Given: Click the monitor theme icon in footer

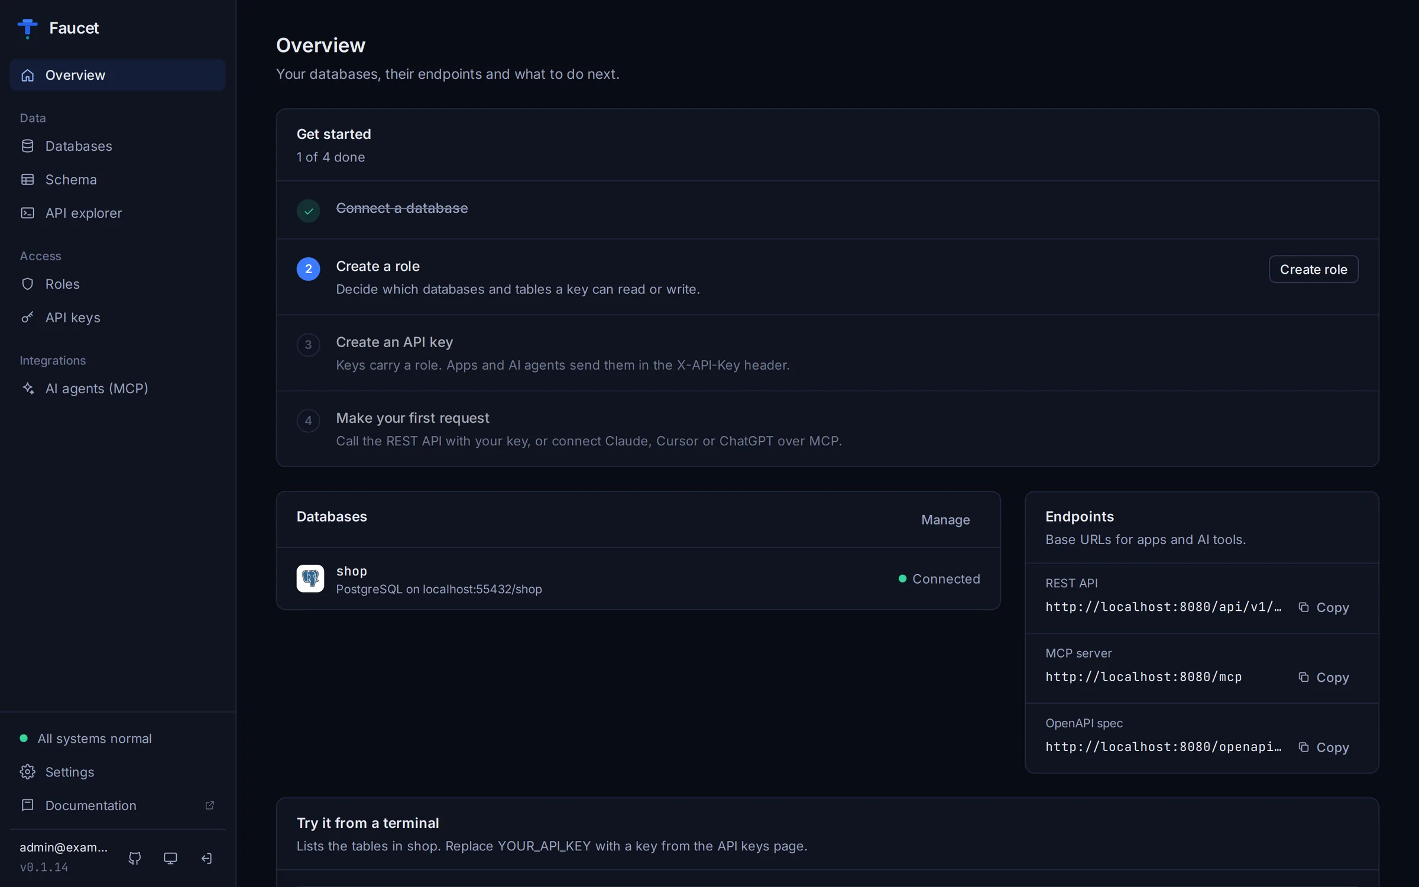Looking at the screenshot, I should coord(170,858).
